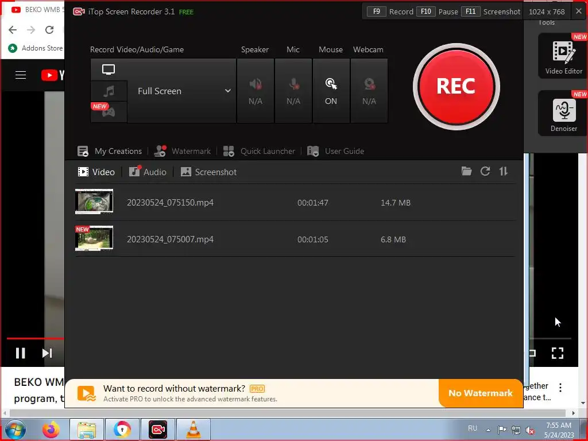588x441 pixels.
Task: Toggle the Webcam overlay option
Action: coord(369,91)
